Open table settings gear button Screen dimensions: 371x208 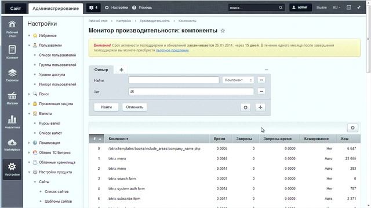pos(352,128)
